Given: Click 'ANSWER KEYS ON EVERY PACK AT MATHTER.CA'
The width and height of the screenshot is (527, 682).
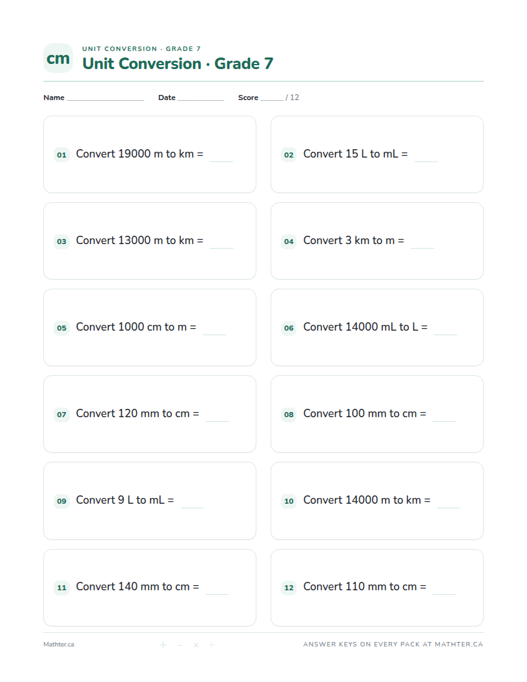Looking at the screenshot, I should (393, 644).
